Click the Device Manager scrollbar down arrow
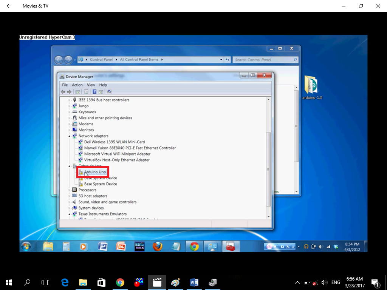Screen dimensions: 387x290 pos(269,217)
